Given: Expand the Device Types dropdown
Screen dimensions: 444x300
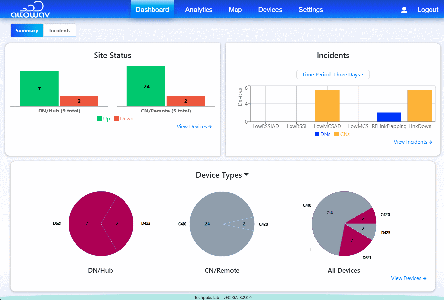Looking at the screenshot, I should tap(222, 175).
